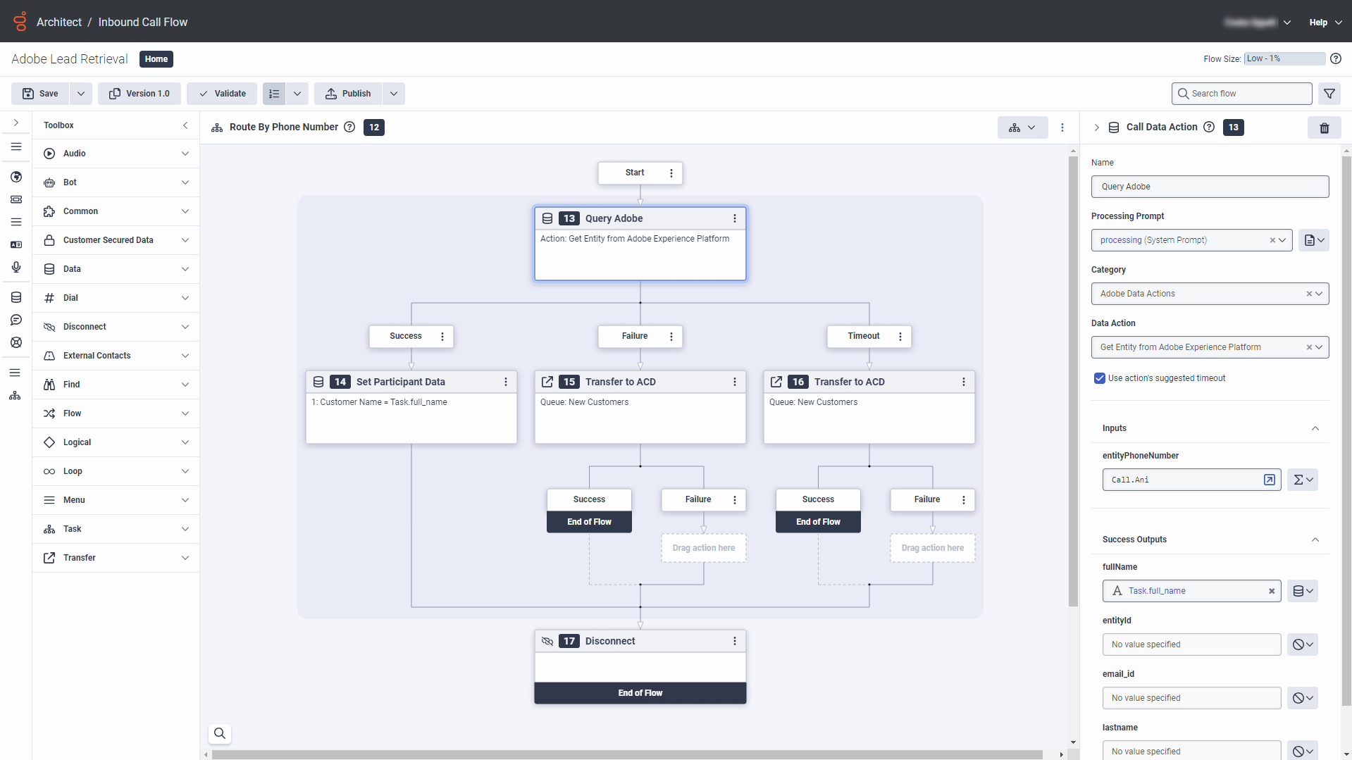Collapse the Toolbox panel

185,125
